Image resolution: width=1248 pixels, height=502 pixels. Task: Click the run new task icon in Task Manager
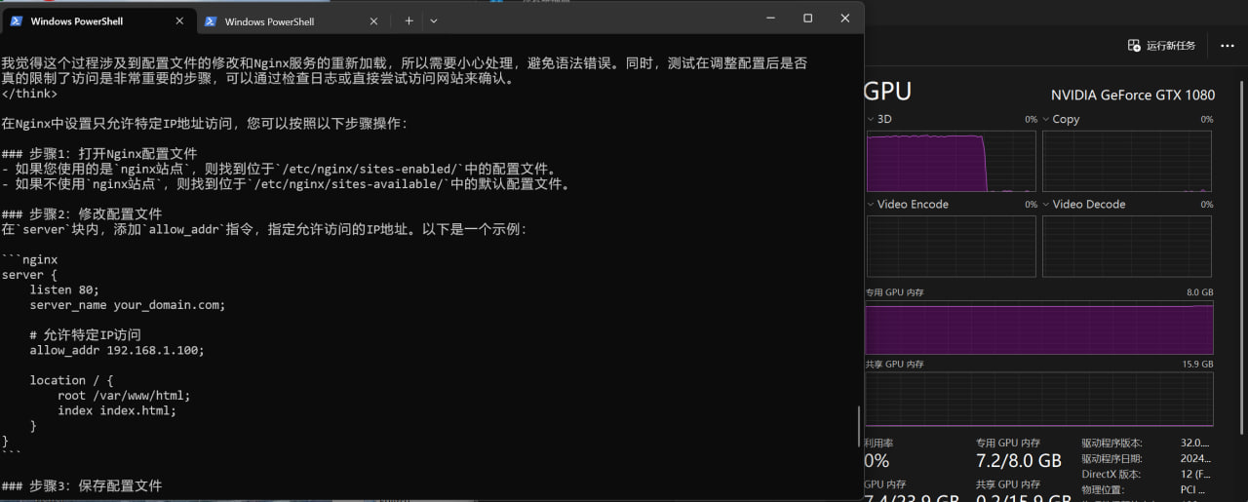point(1134,46)
